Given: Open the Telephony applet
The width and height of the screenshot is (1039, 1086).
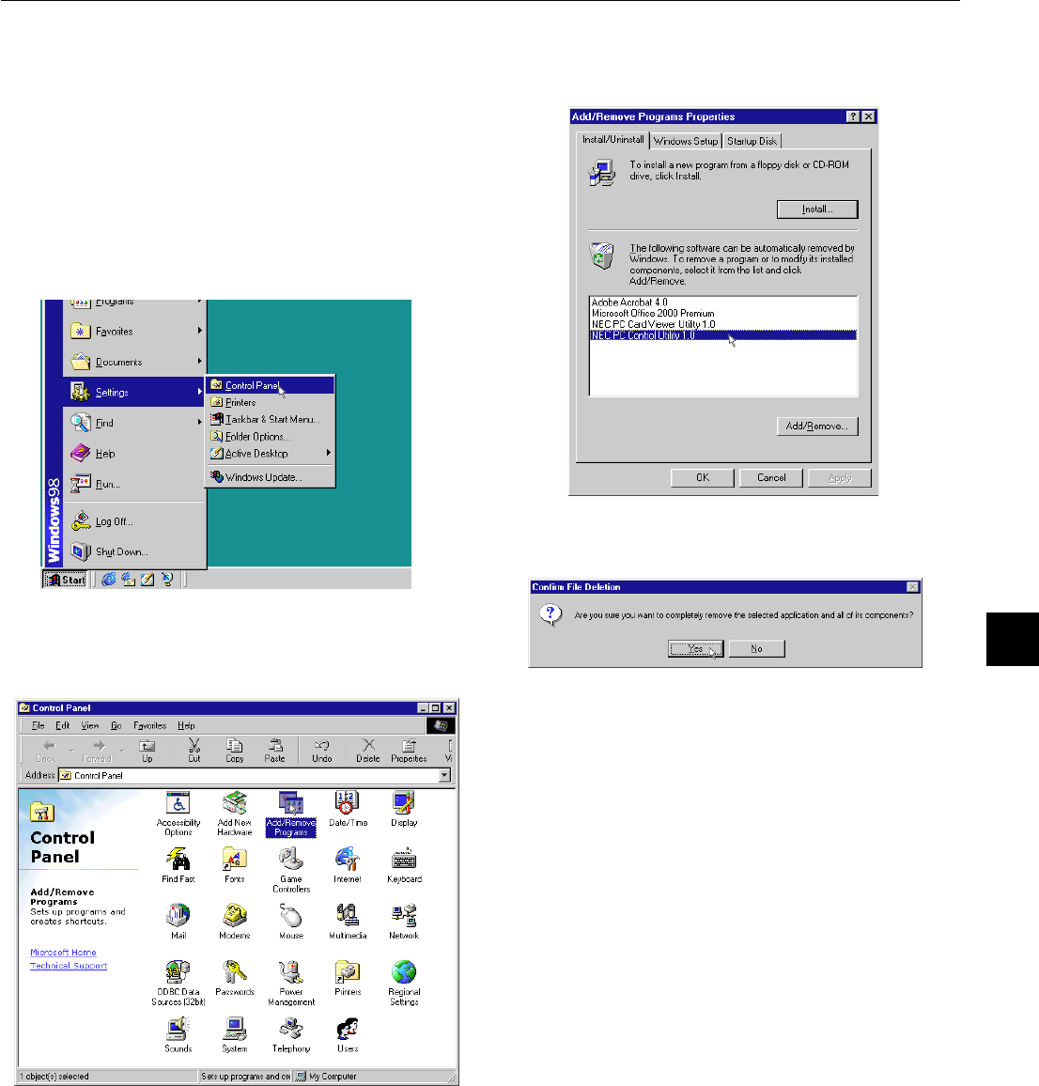Looking at the screenshot, I should 291,1034.
